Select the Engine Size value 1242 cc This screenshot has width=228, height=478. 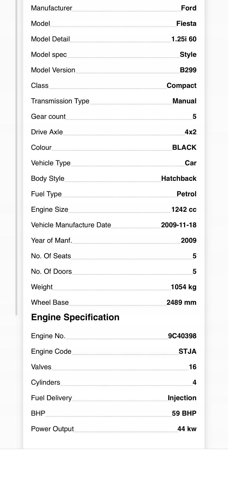point(184,210)
